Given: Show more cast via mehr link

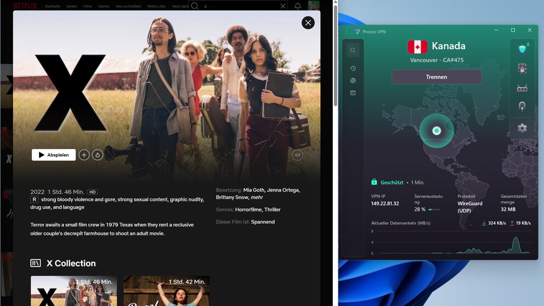Looking at the screenshot, I should (257, 197).
